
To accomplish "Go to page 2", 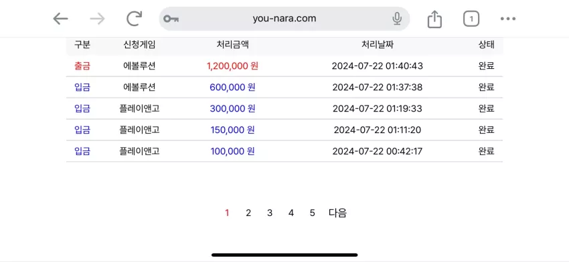I will point(248,213).
